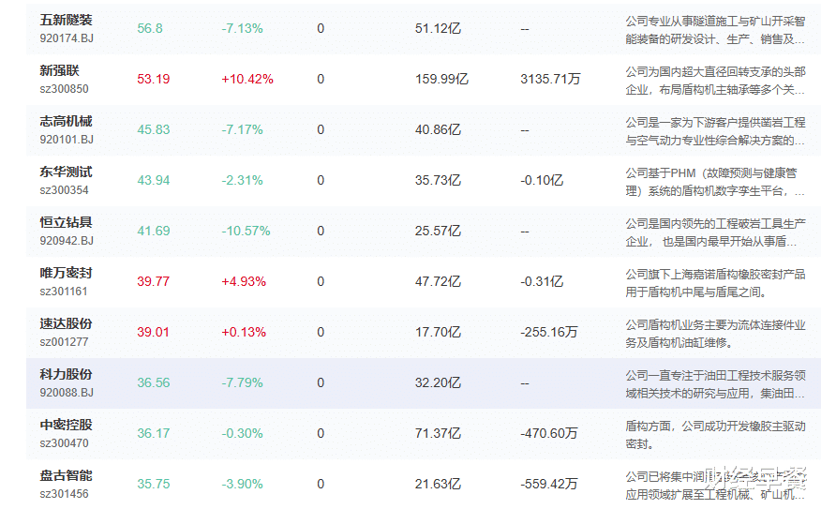Click price 36.17
This screenshot has height=509, width=821.
(x=154, y=434)
